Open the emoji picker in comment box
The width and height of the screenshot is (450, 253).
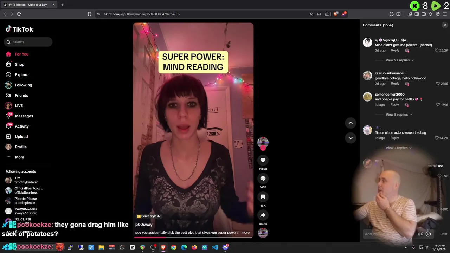click(x=428, y=234)
